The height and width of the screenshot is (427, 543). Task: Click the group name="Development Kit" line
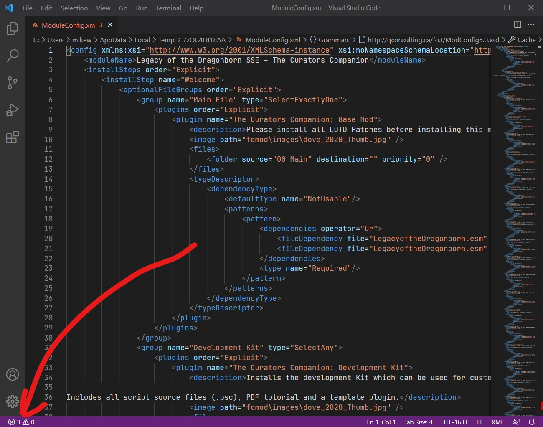point(239,348)
